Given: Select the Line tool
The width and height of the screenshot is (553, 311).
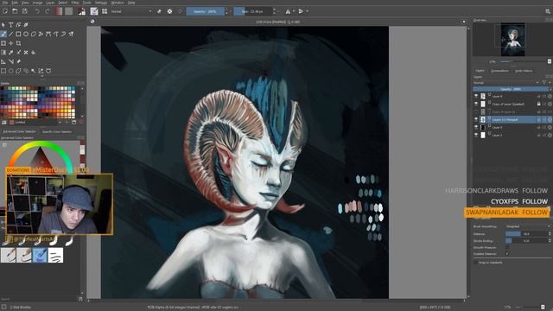Looking at the screenshot, I should pyautogui.click(x=11, y=34).
